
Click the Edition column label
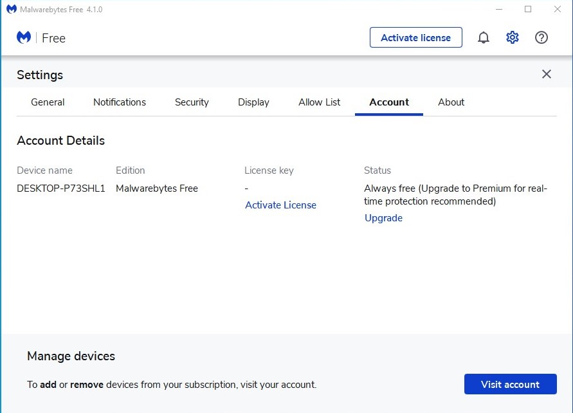130,170
